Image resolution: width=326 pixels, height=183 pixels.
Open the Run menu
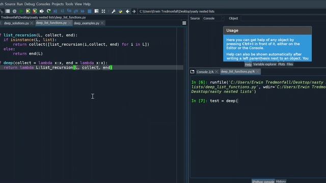click(20, 4)
